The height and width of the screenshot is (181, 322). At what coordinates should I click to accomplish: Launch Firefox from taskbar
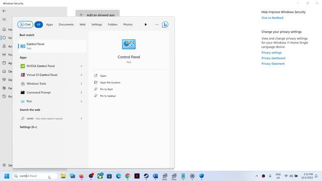[82, 176]
